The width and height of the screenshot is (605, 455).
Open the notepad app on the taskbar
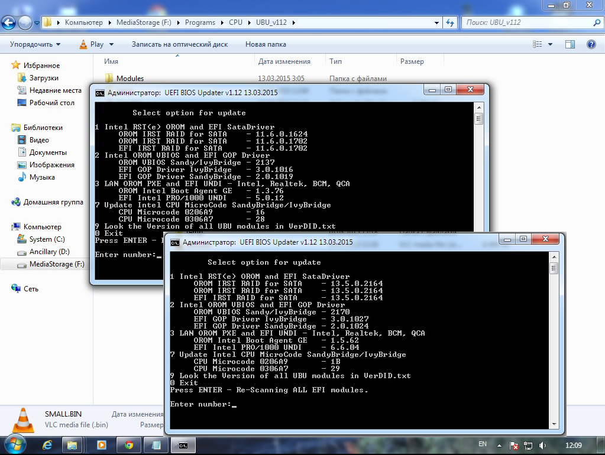tap(156, 446)
